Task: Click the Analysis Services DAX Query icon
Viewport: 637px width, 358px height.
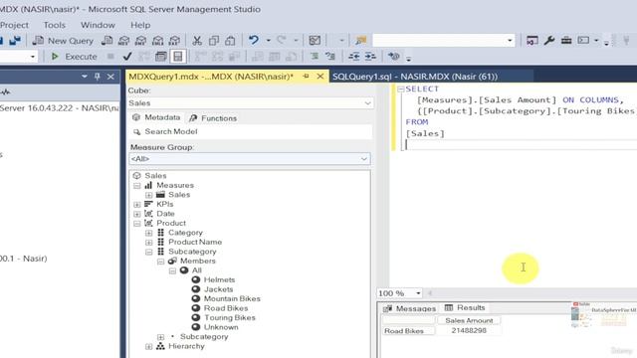Action: (175, 41)
